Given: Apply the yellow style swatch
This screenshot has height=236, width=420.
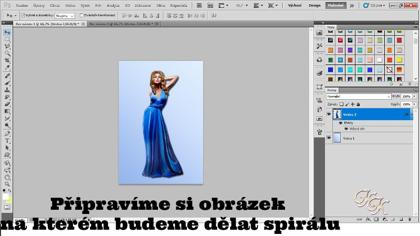Looking at the screenshot, I should pyautogui.click(x=399, y=60).
